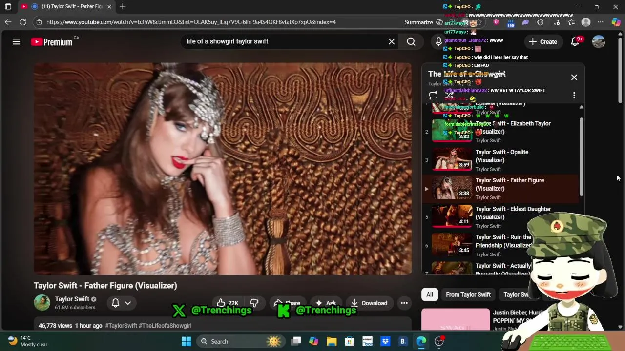This screenshot has height=351, width=625.
Task: Click the taskbar Search box
Action: (240, 341)
